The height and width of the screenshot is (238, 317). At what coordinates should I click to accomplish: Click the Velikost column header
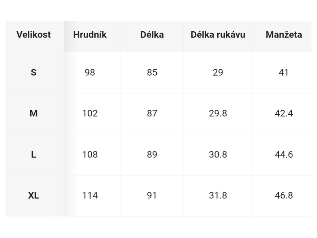[x=33, y=35]
